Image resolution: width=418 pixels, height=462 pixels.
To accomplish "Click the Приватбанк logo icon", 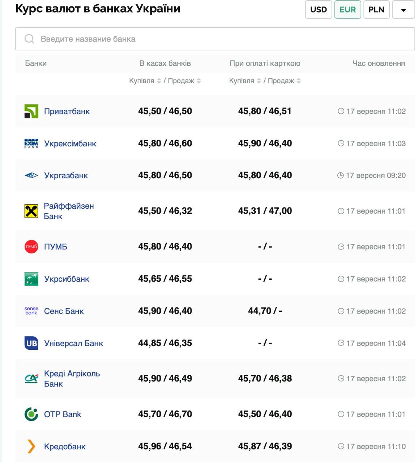I will click(31, 111).
